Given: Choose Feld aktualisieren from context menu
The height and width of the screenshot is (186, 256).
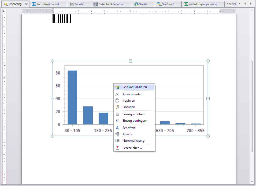Looking at the screenshot, I should click(x=134, y=87).
